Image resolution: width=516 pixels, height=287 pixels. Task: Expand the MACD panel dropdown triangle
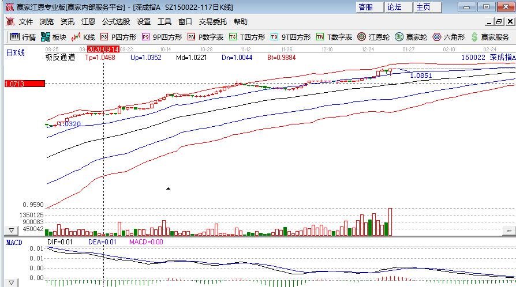click(x=11, y=283)
